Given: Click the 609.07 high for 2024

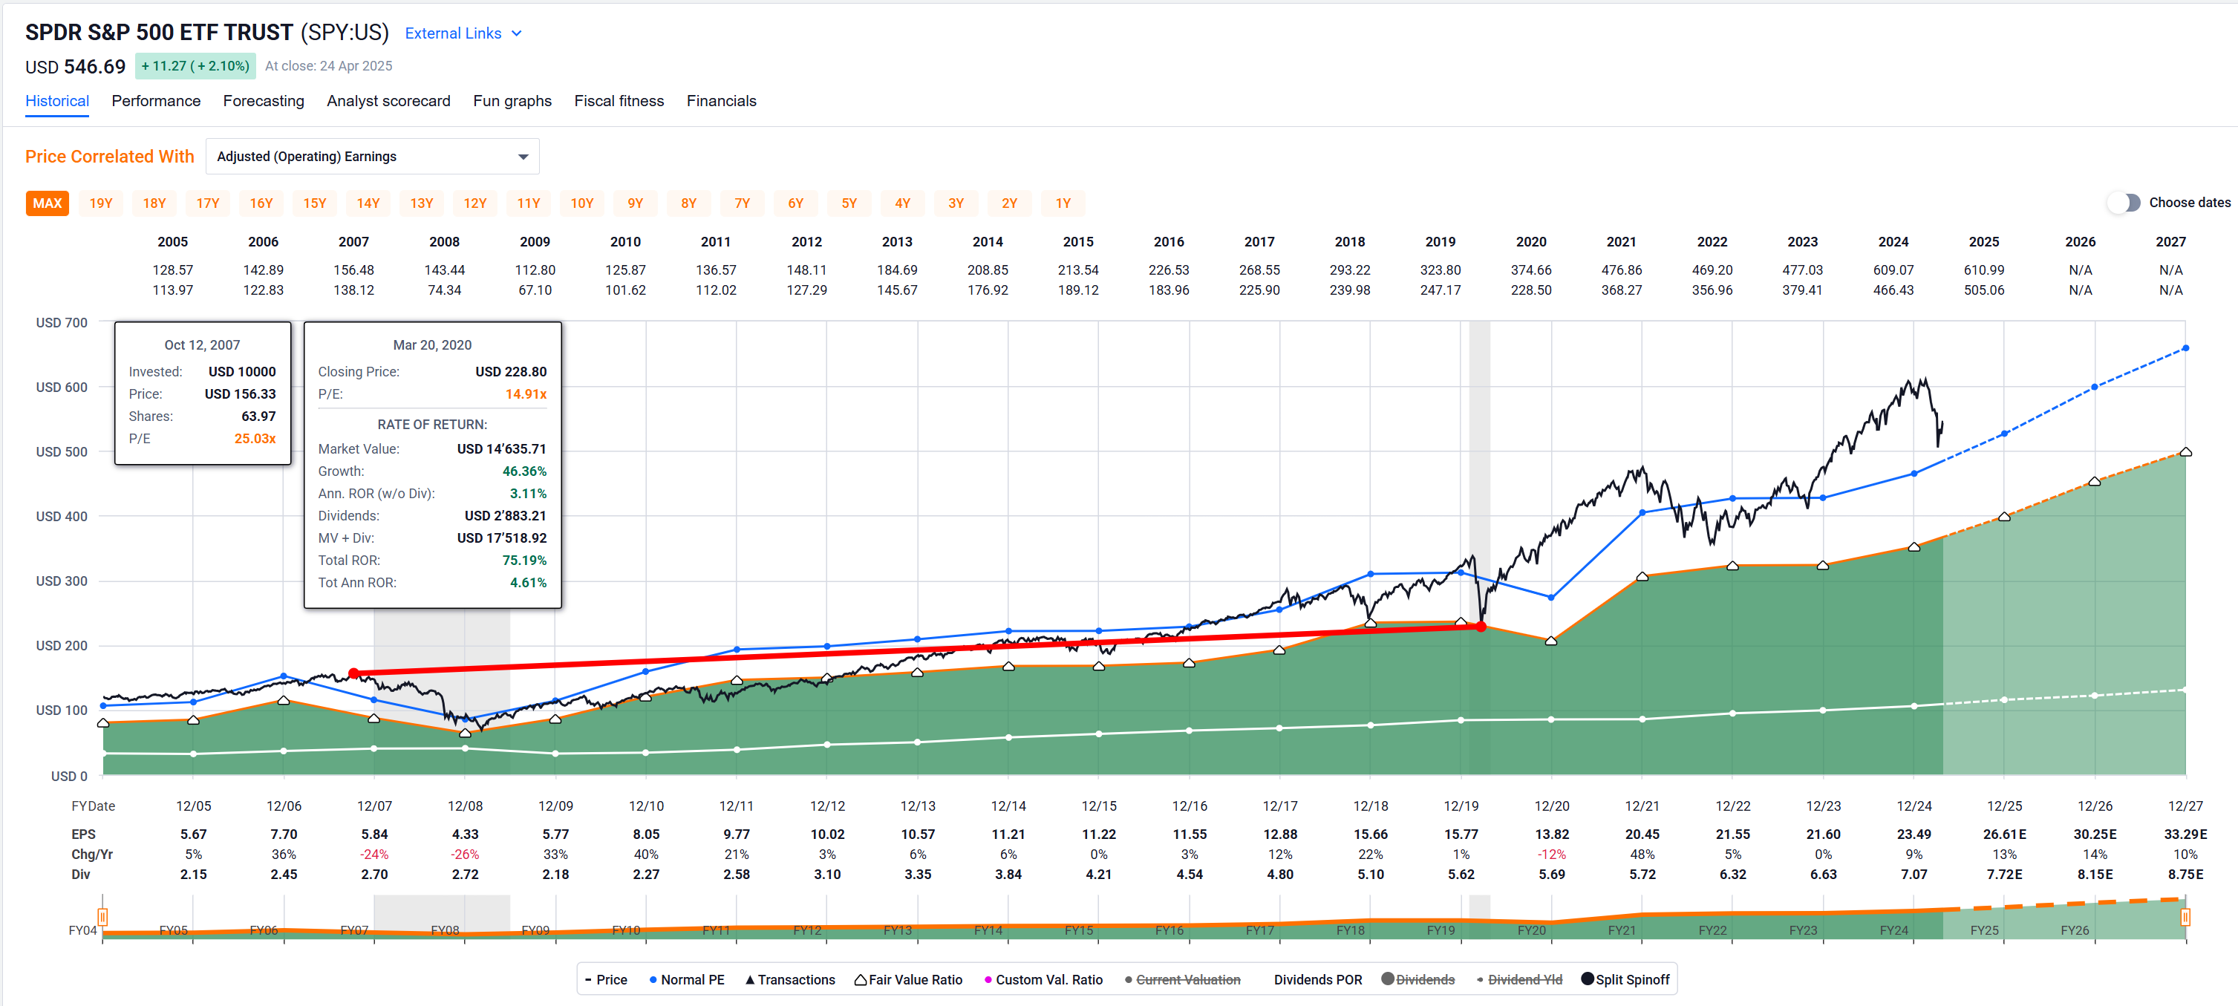Looking at the screenshot, I should 1893,270.
